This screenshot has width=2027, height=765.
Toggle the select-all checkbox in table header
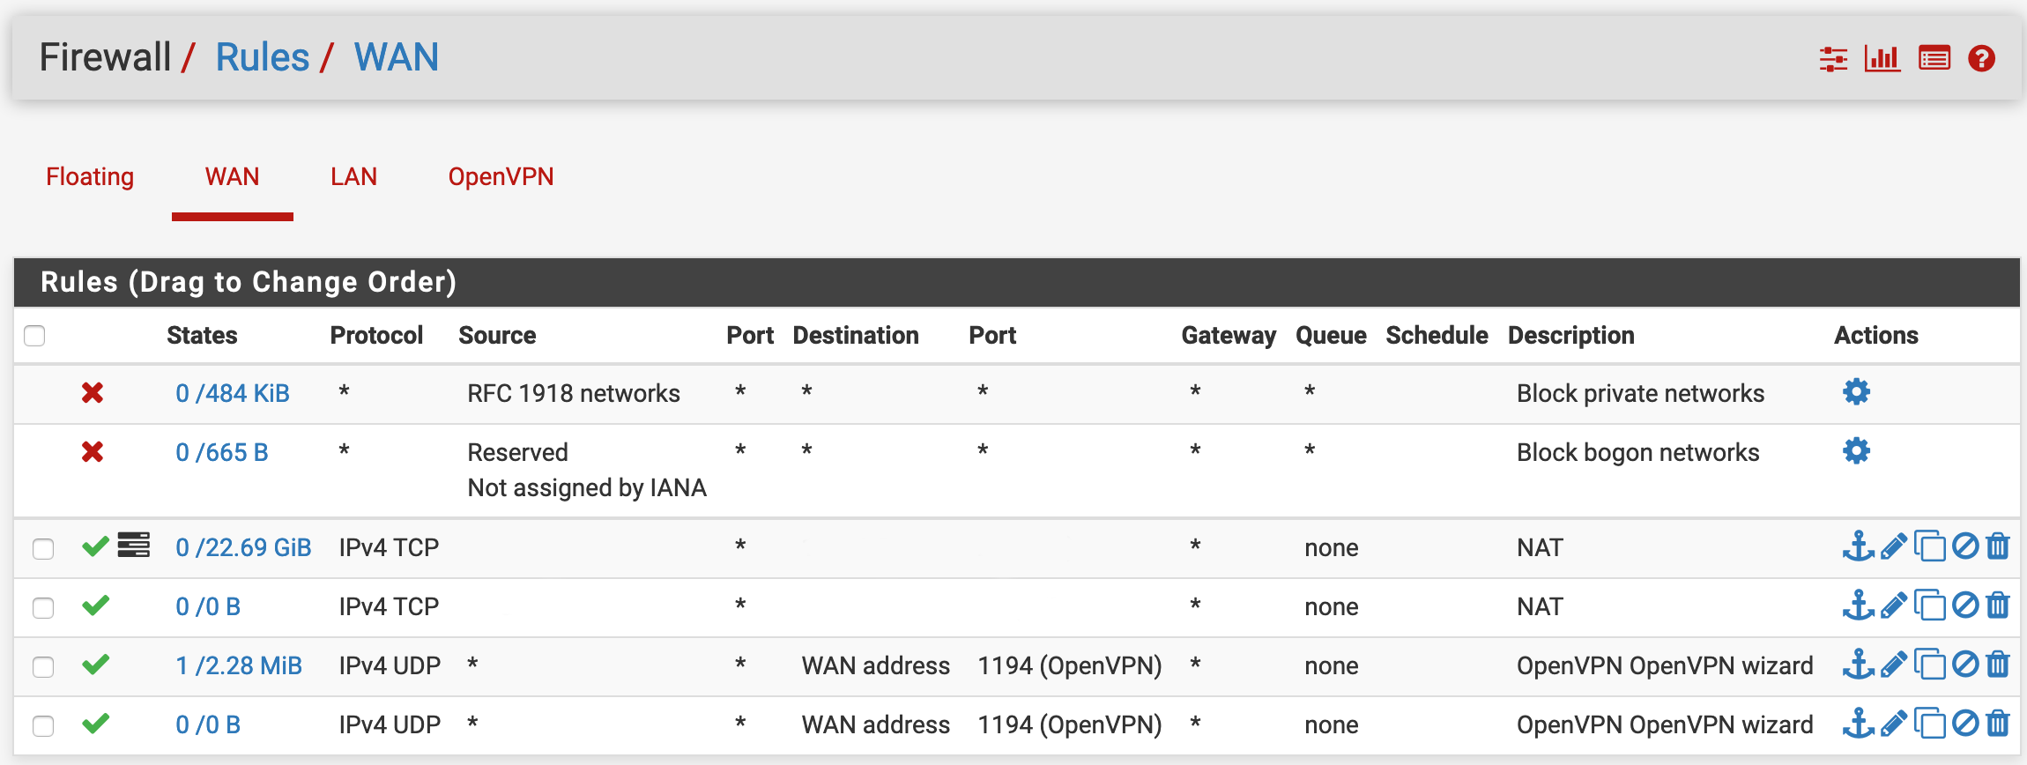[x=34, y=336]
